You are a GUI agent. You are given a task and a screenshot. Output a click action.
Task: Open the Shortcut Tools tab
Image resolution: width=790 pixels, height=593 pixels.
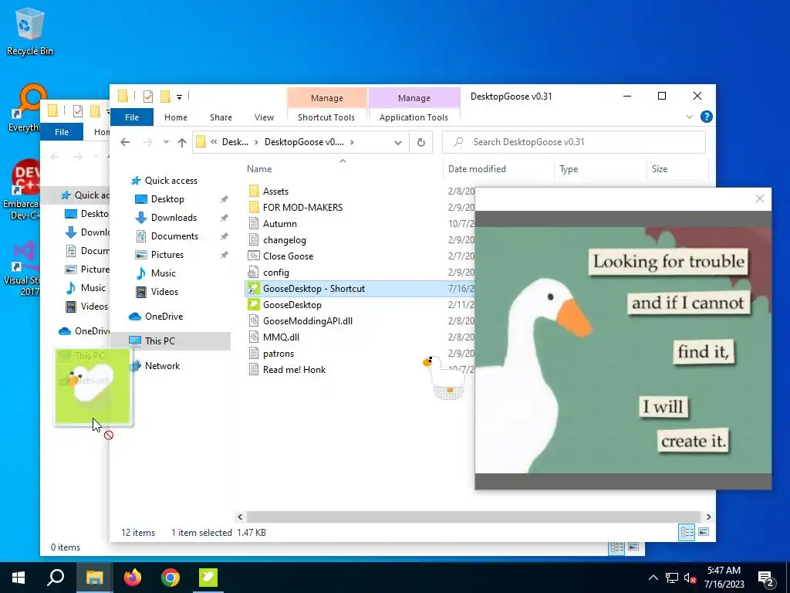[326, 117]
